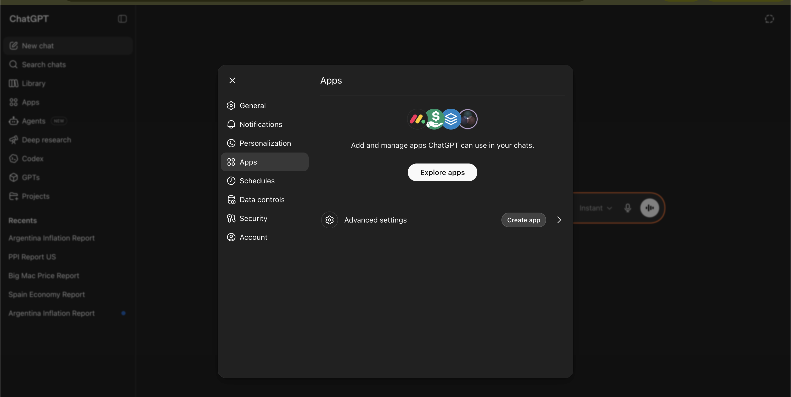Screen dimensions: 791x397
Task: Click the Create app button
Action: coord(523,220)
